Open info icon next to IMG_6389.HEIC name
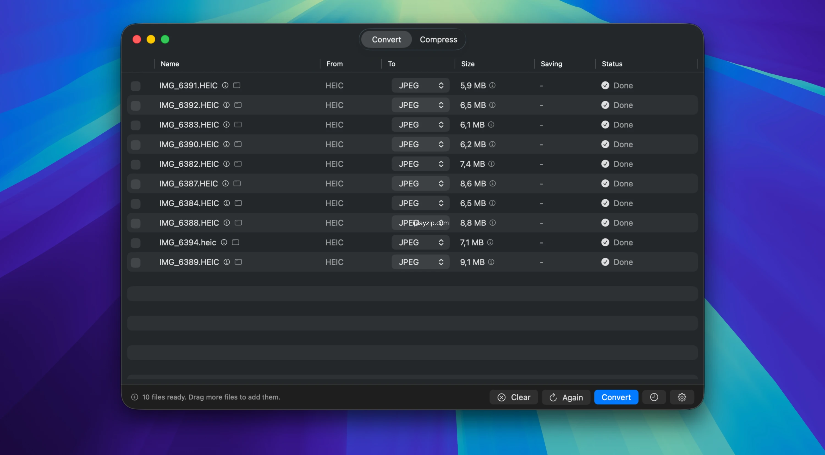The height and width of the screenshot is (455, 825). (227, 262)
